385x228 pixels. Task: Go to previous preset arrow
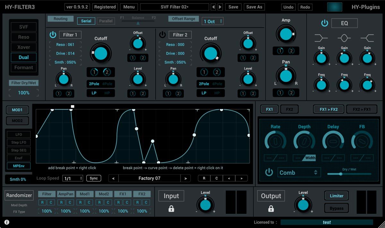pos(213,7)
